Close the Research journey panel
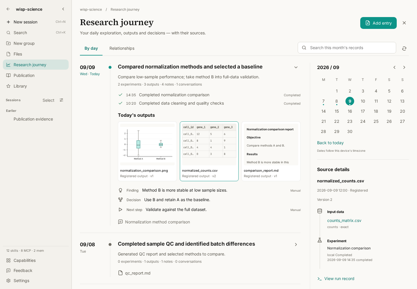Screen dimensions: 417x289 pyautogui.click(x=404, y=23)
